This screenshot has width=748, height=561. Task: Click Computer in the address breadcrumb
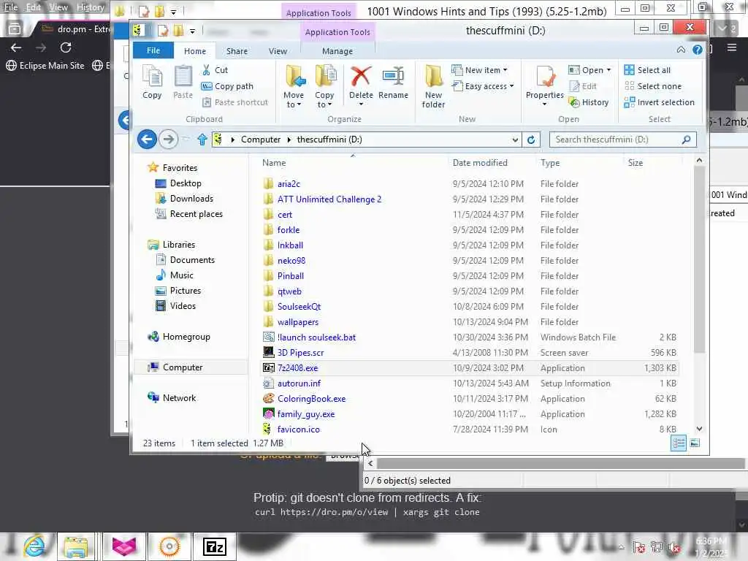click(x=261, y=140)
